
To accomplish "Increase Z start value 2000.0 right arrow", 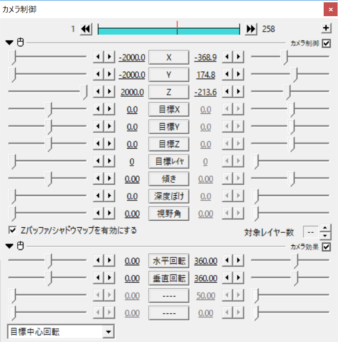I will pos(110,92).
